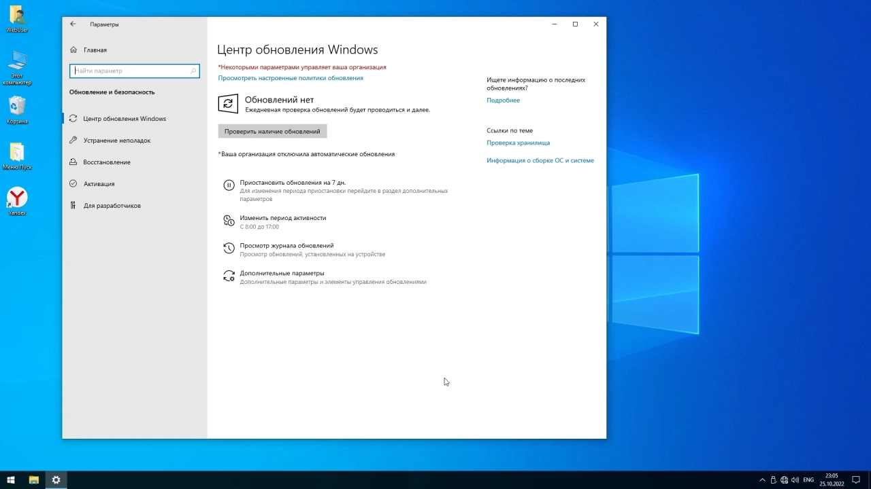Click the back arrow in Settings
This screenshot has width=871, height=489.
coord(73,24)
